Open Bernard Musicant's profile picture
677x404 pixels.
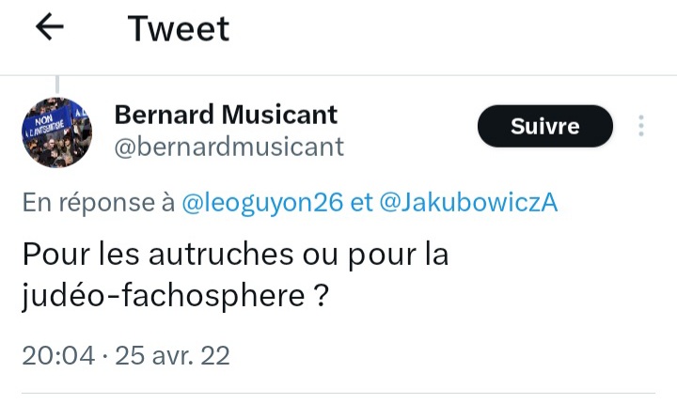(x=57, y=132)
